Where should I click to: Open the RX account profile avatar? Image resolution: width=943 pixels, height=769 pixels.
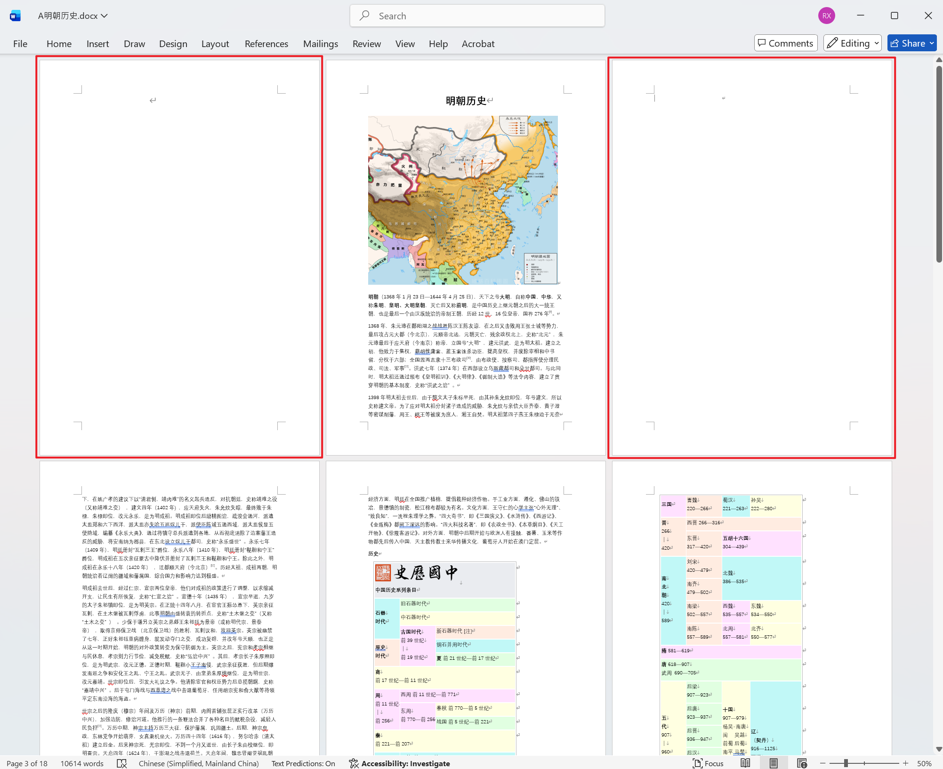827,15
